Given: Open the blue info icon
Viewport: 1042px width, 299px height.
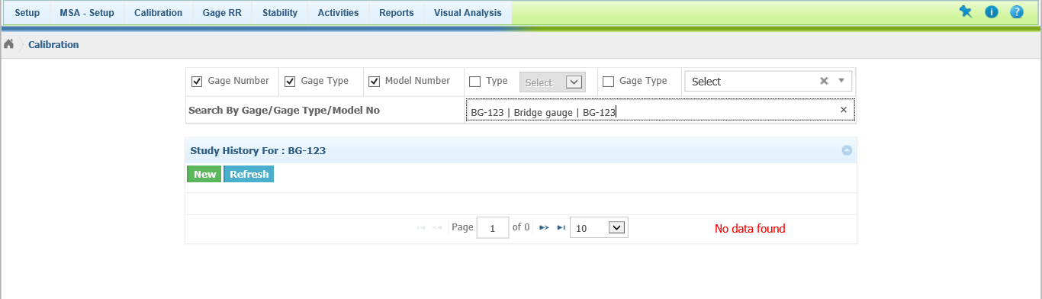Looking at the screenshot, I should pos(992,12).
